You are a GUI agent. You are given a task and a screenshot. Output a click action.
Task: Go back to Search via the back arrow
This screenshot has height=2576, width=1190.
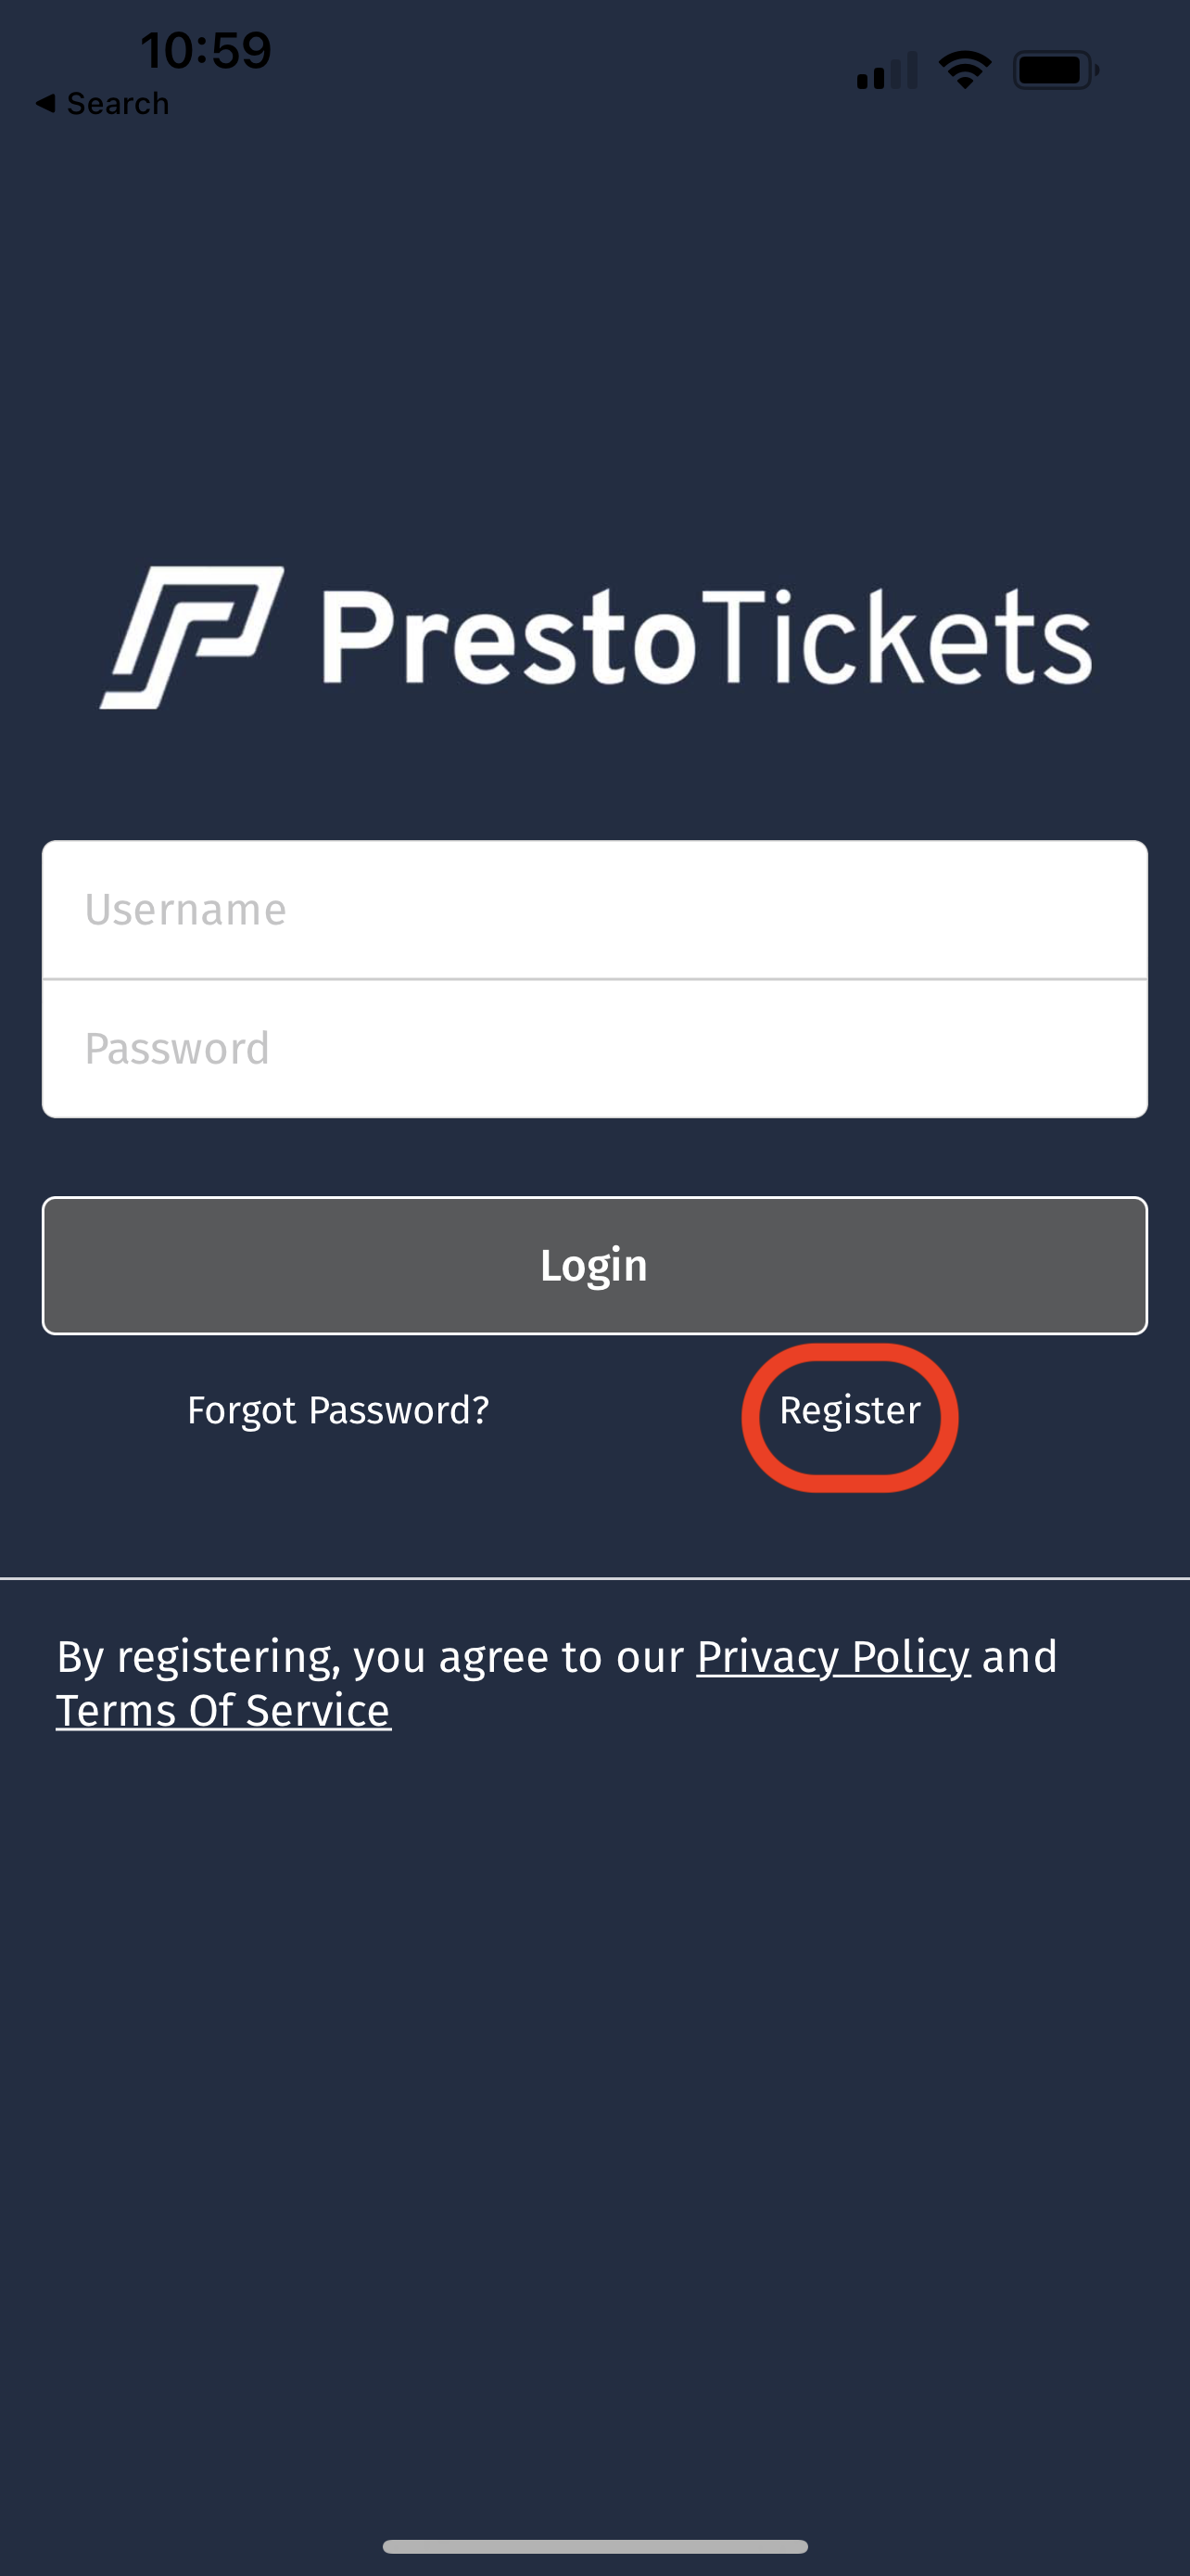(45, 103)
